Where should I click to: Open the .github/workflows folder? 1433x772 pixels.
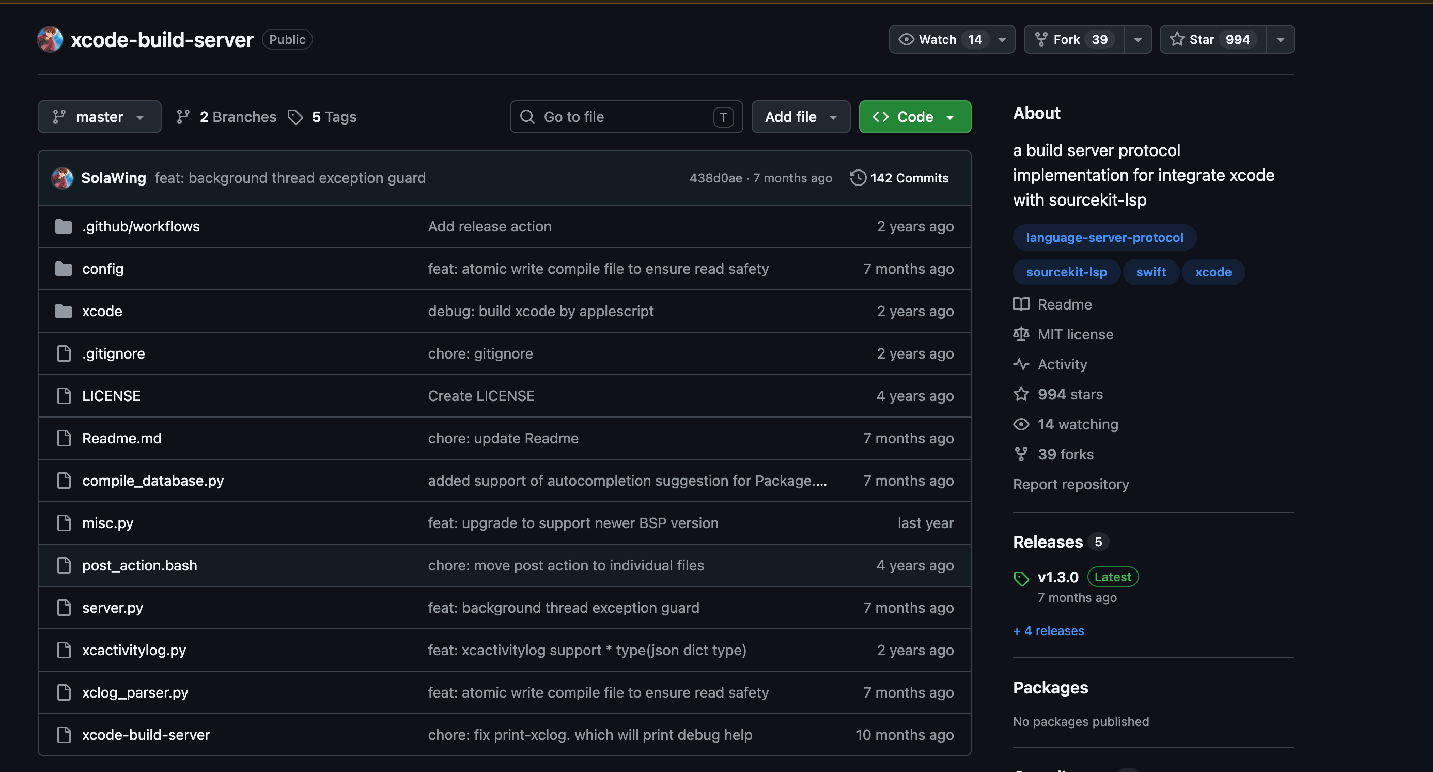pyautogui.click(x=141, y=226)
